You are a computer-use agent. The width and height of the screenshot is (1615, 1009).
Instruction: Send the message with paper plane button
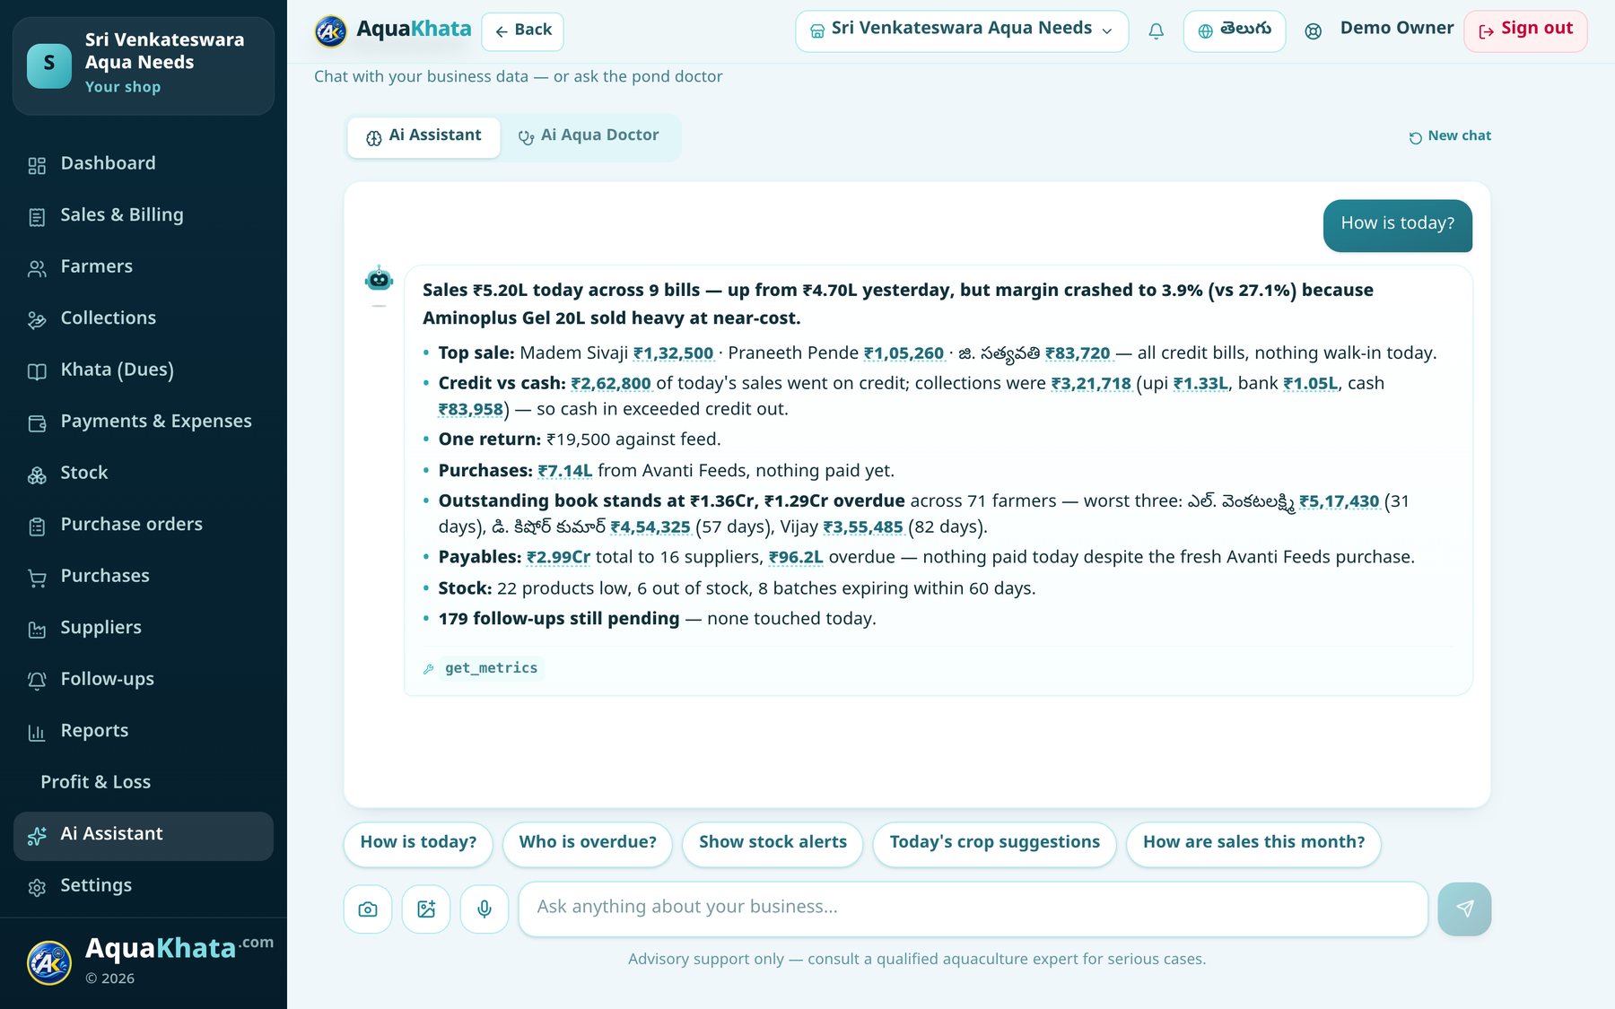[1464, 909]
